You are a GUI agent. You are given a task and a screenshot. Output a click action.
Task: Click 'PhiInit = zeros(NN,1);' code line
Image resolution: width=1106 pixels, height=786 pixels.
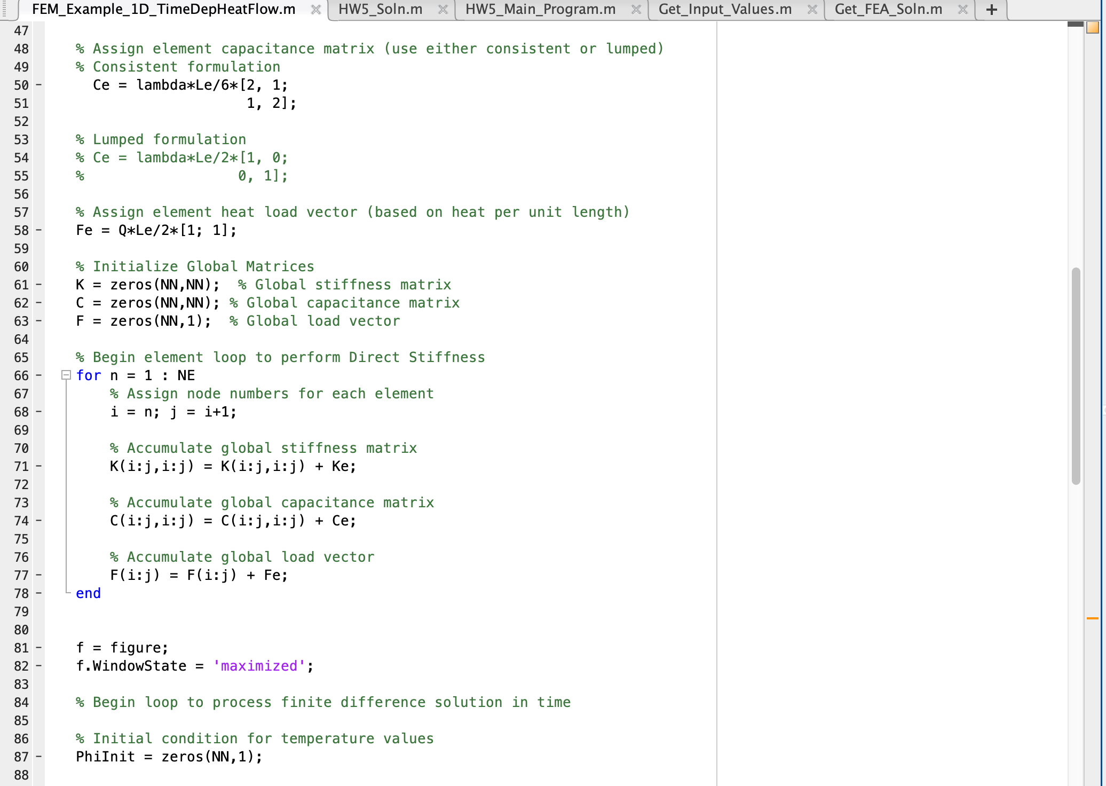[169, 757]
